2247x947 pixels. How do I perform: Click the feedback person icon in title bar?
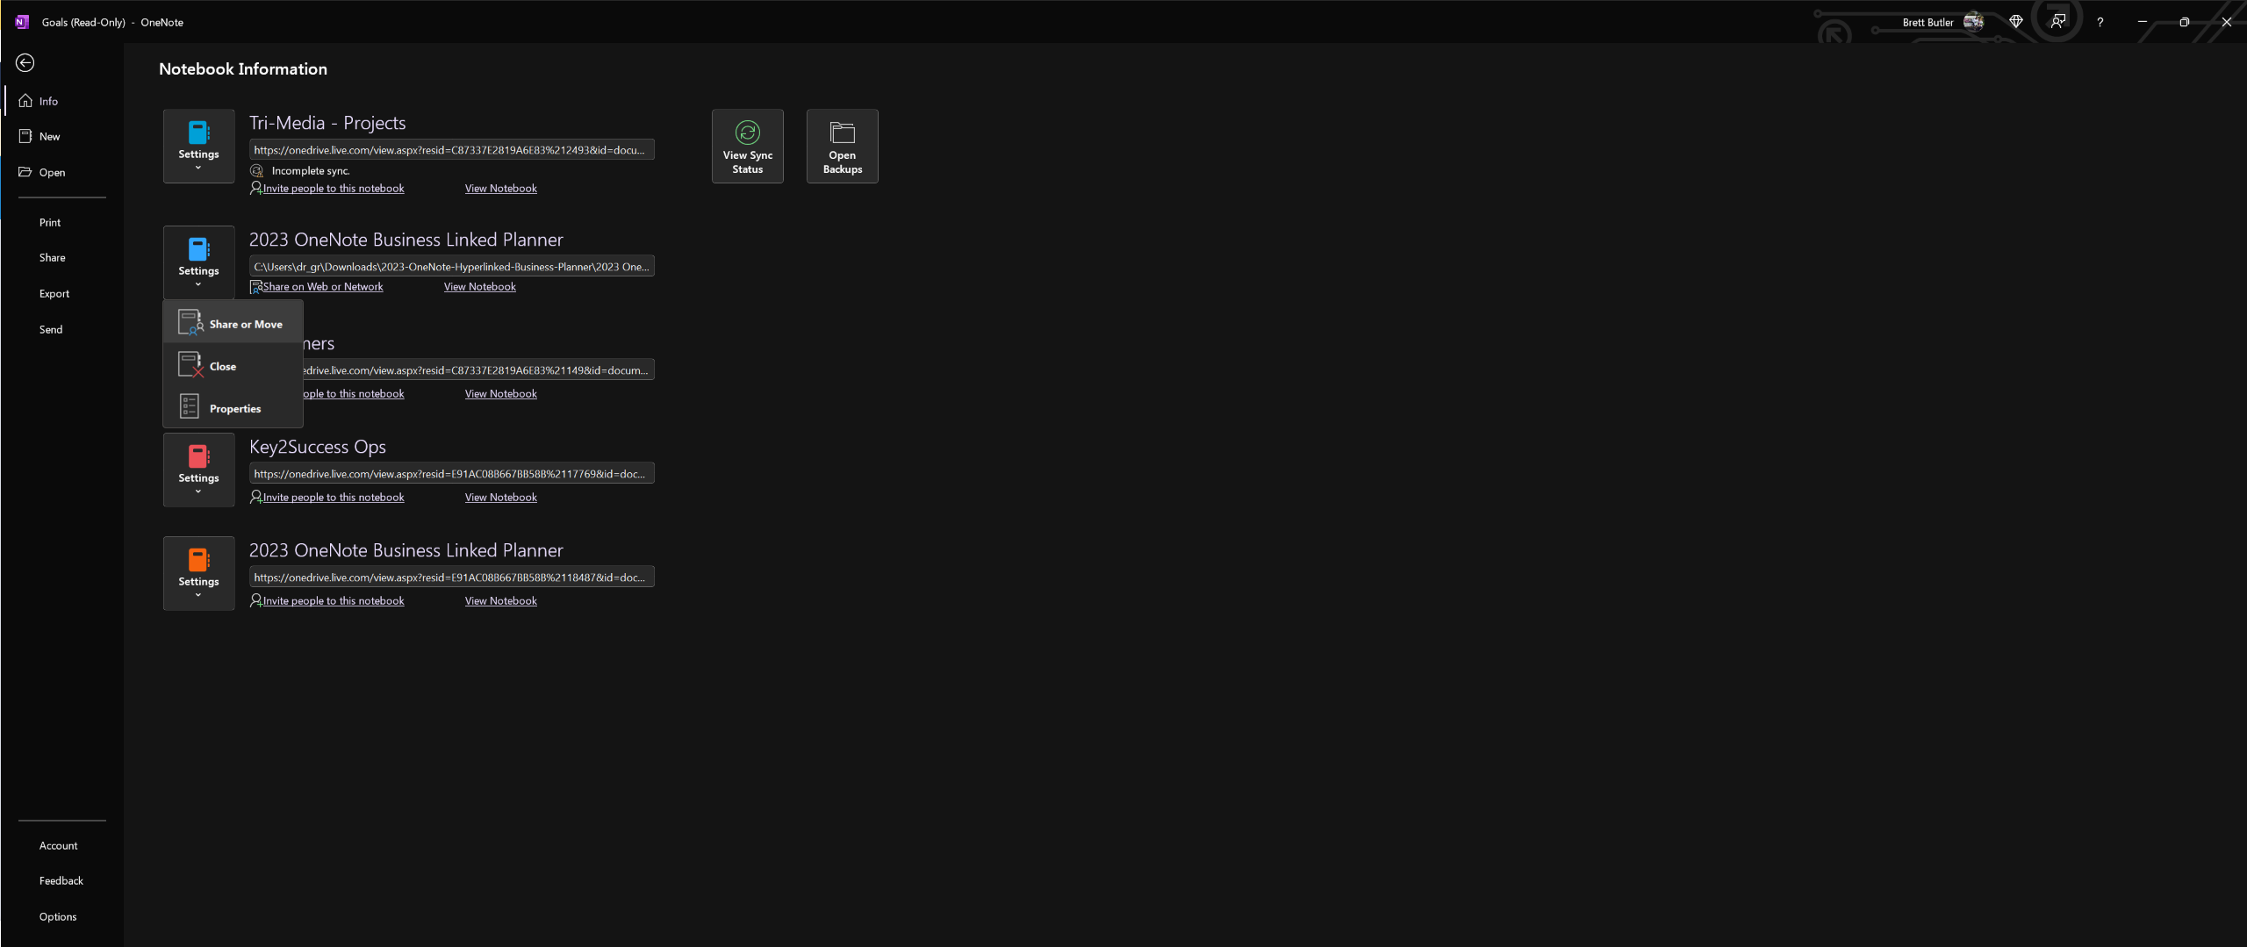2057,22
